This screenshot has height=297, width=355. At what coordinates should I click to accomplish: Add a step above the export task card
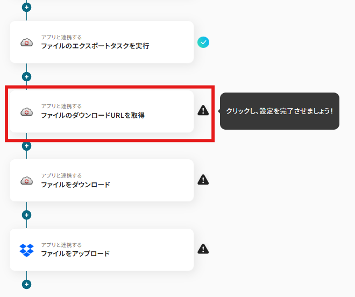(26, 7)
